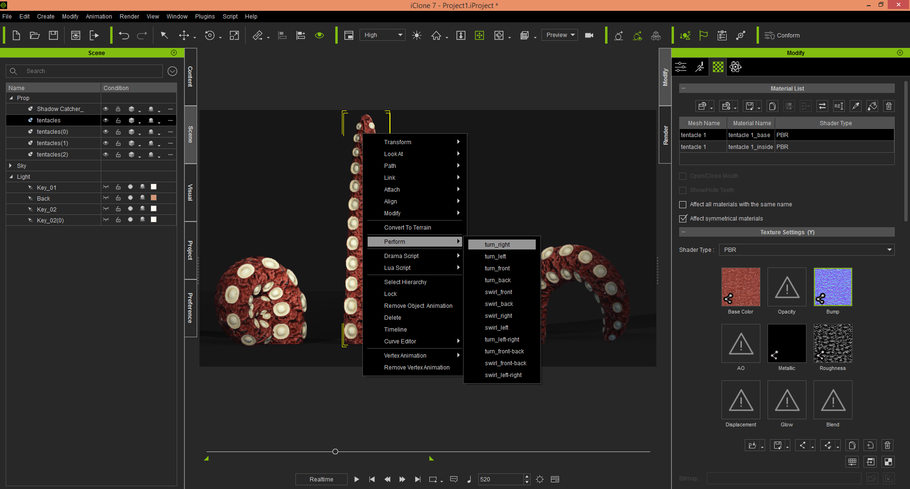
Task: Click the eyedropper icon in Material List
Action: pos(855,106)
